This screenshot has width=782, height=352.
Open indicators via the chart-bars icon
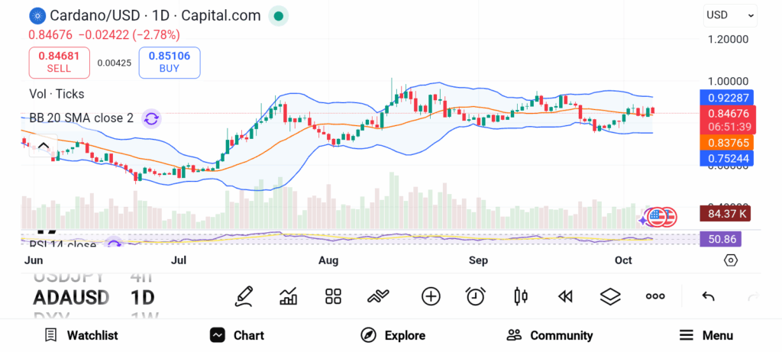[x=289, y=296]
